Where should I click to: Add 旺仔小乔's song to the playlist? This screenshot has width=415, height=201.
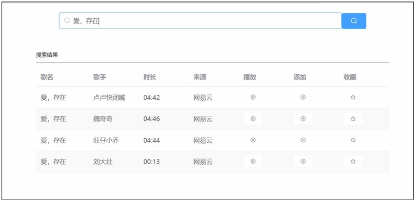[x=303, y=140]
